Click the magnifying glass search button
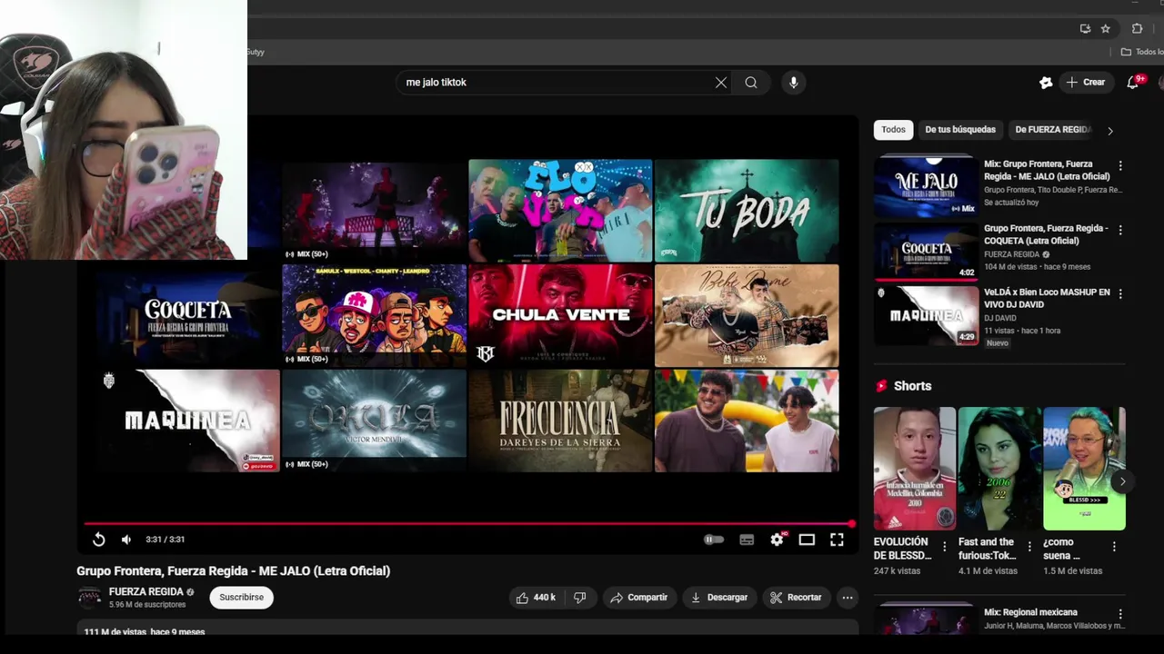Viewport: 1164px width, 654px height. pos(751,83)
